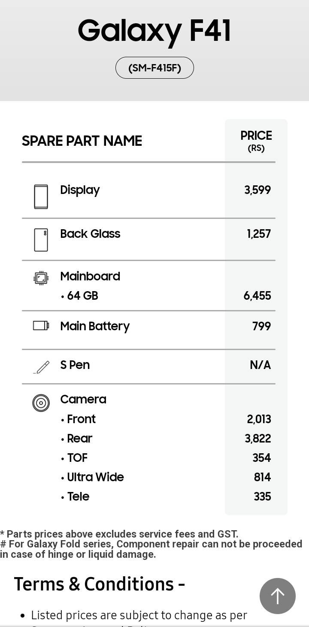309x627 pixels.
Task: Click the Back Glass row label
Action: coord(90,234)
